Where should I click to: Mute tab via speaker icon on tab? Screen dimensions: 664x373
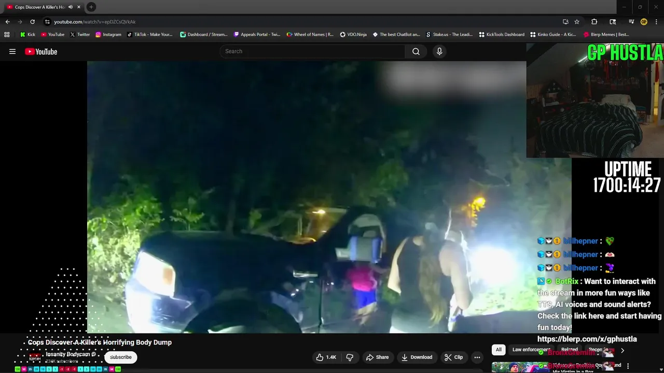click(71, 7)
